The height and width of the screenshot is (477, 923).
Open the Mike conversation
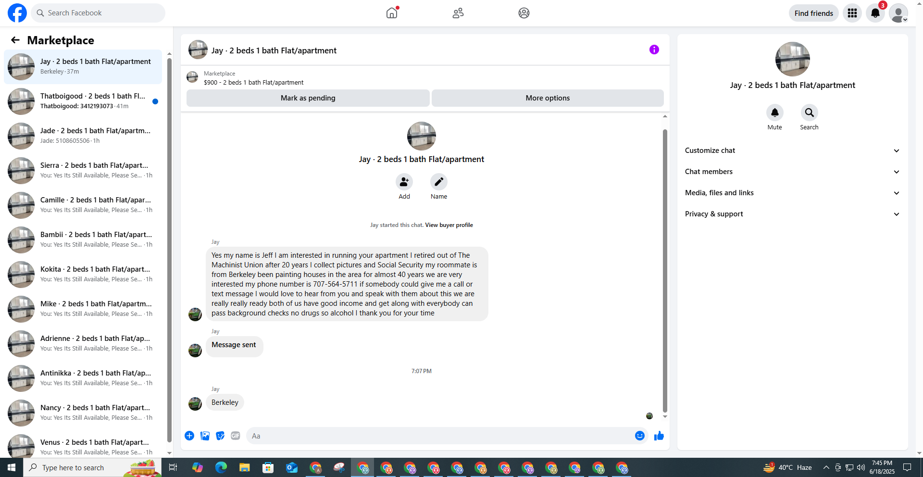pos(83,309)
